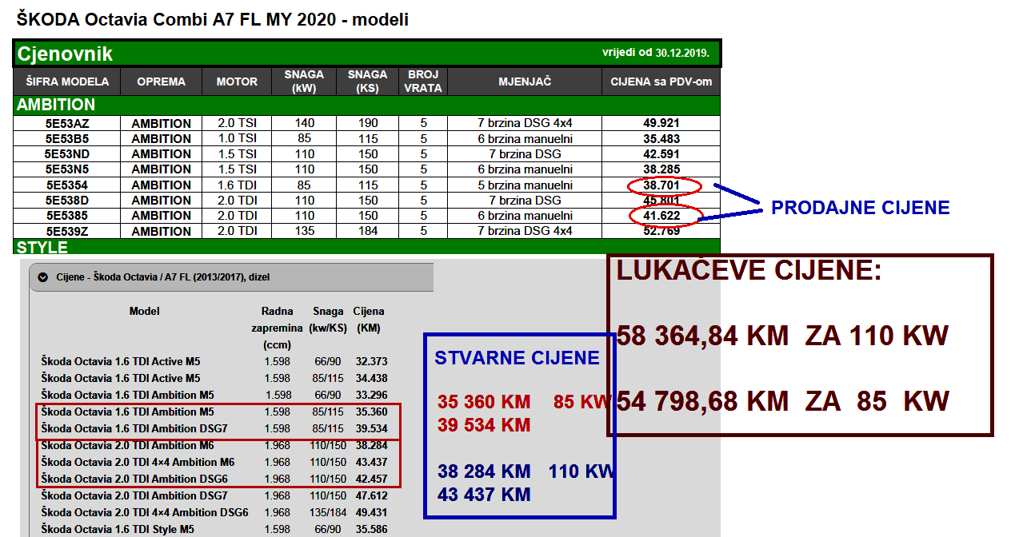
Task: Select price '49.921' in the 5E53AZ row
Action: pyautogui.click(x=661, y=123)
